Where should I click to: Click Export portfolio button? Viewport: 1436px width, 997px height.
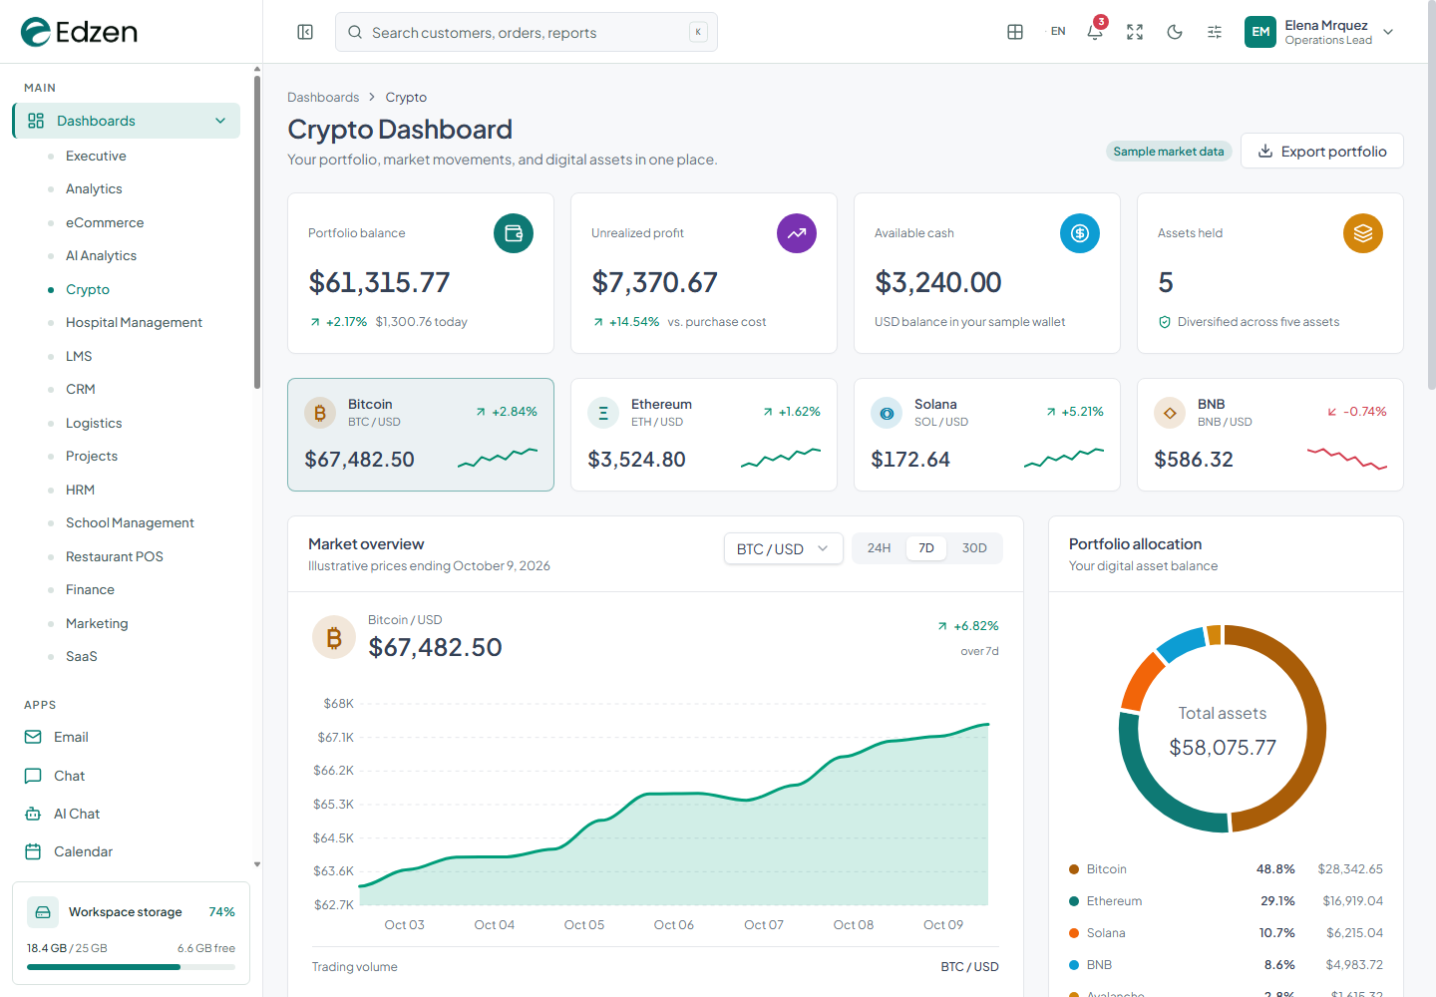point(1322,151)
